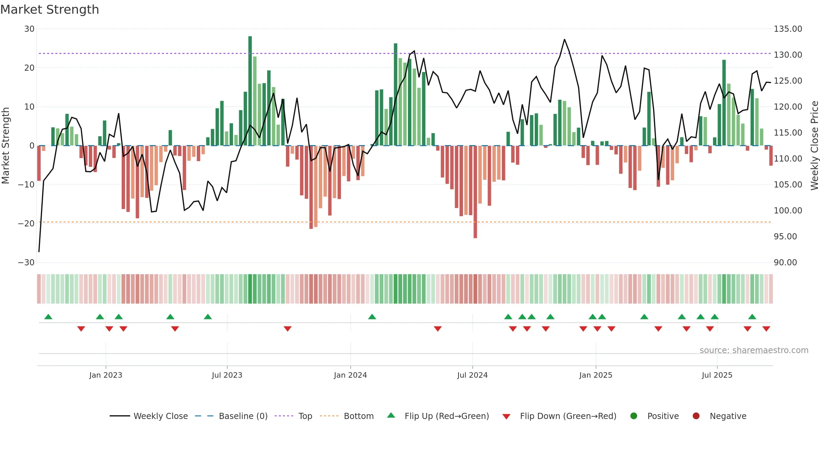Click the −20 strength tick label
This screenshot has width=820, height=461.
point(26,224)
